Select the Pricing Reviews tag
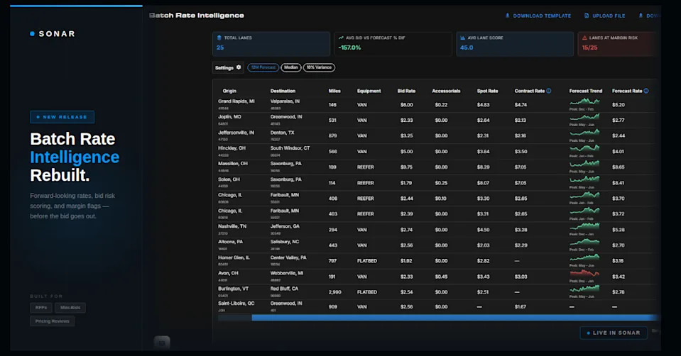The width and height of the screenshot is (681, 356). pos(52,321)
